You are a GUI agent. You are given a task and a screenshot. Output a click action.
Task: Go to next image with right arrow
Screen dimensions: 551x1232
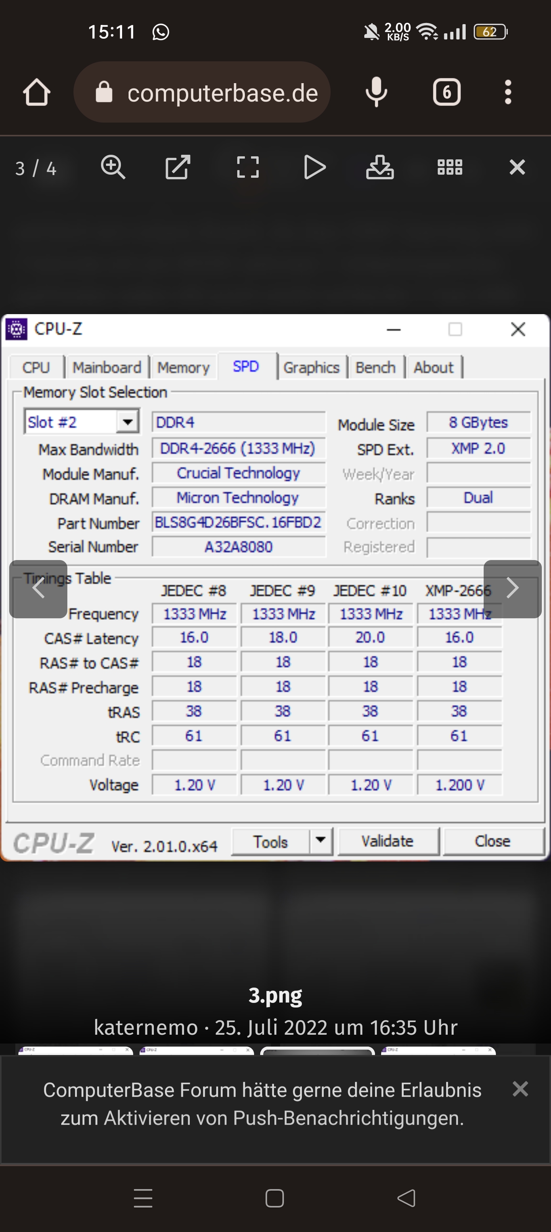[512, 589]
